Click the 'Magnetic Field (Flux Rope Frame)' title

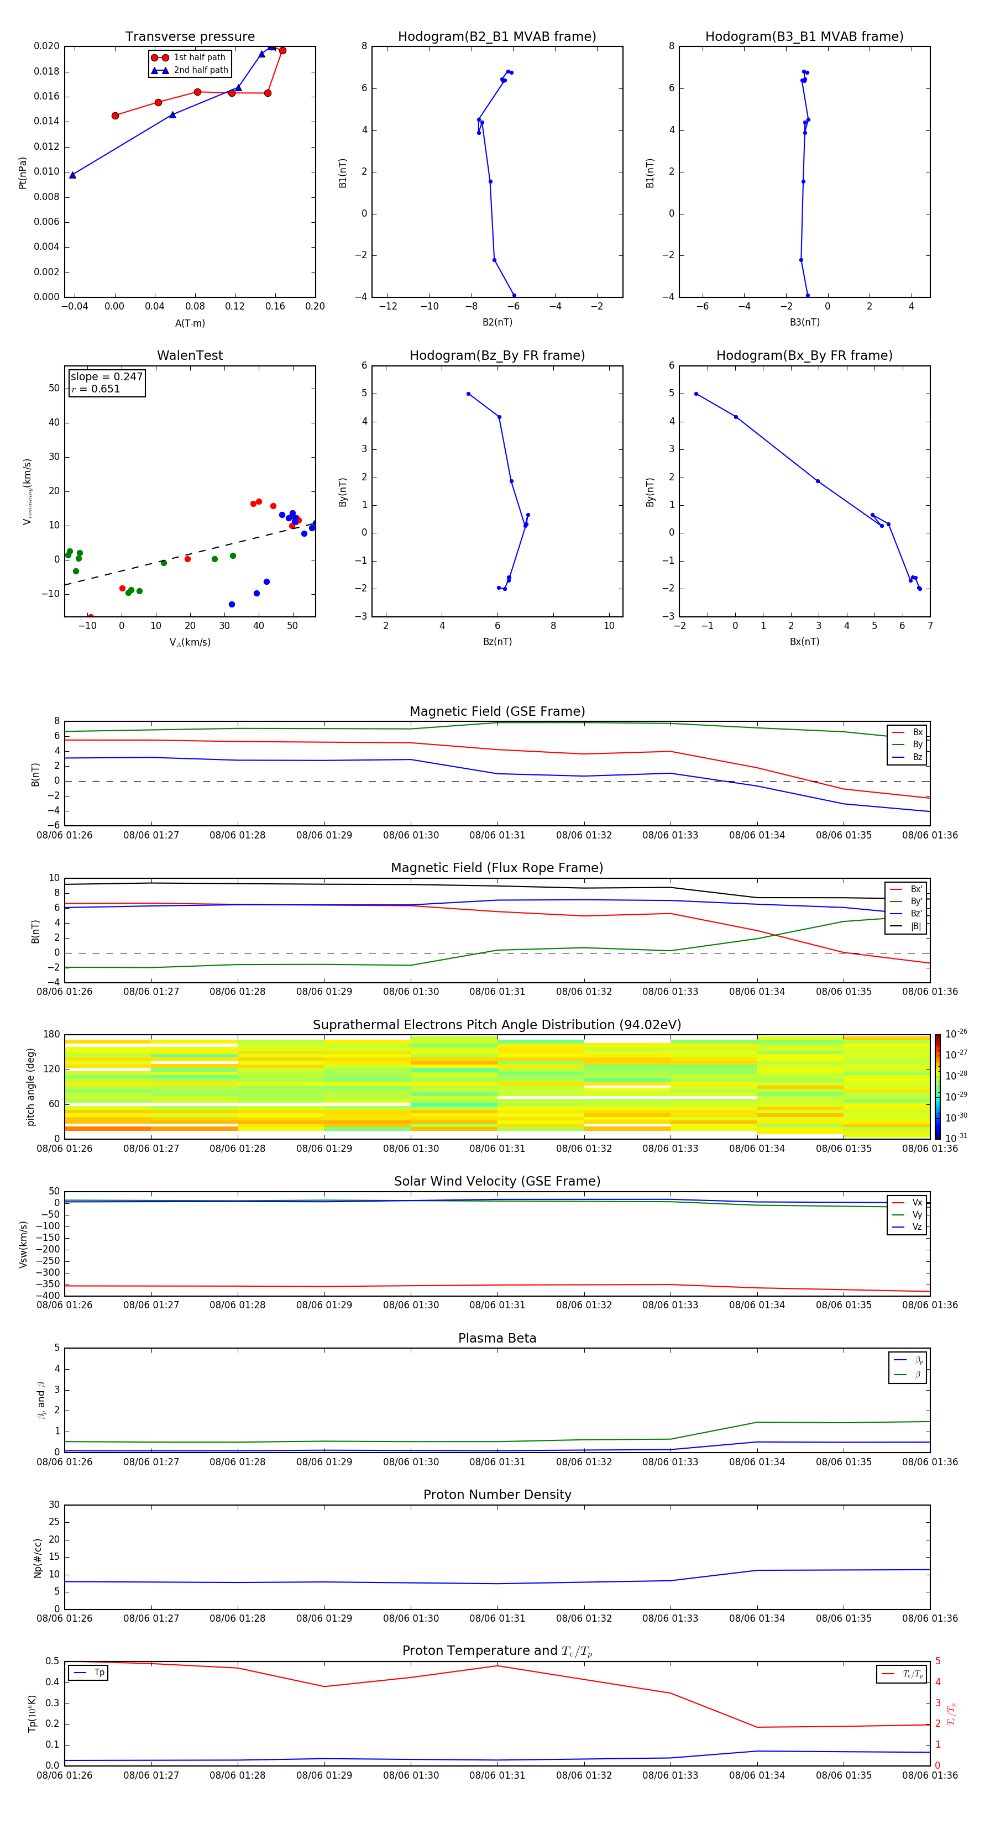coord(497,868)
